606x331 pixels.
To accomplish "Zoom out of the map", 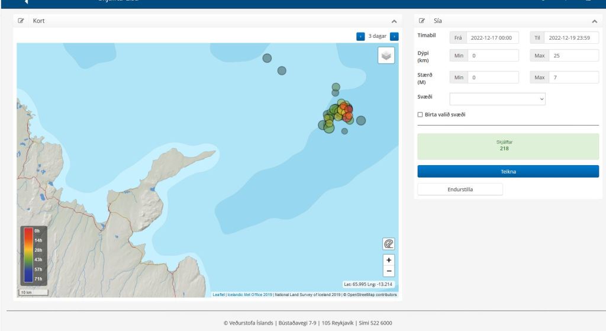I will [x=389, y=271].
